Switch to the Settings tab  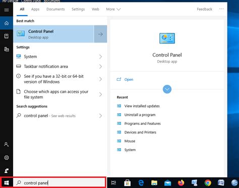[x=78, y=9]
